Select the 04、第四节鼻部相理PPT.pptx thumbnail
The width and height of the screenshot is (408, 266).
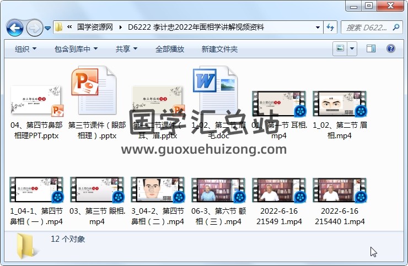click(36, 101)
